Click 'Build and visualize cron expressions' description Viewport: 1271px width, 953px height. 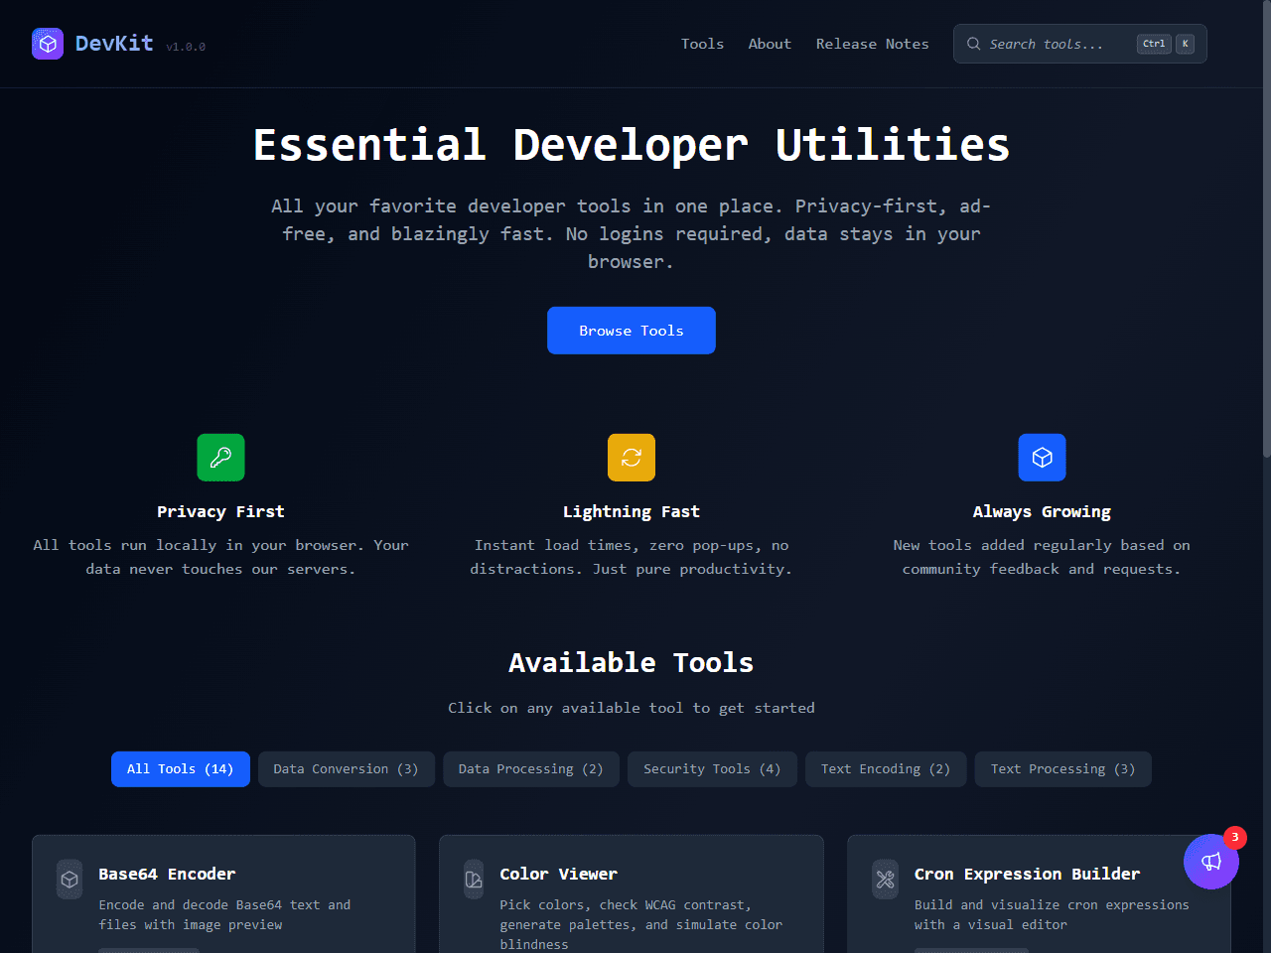point(1052,915)
